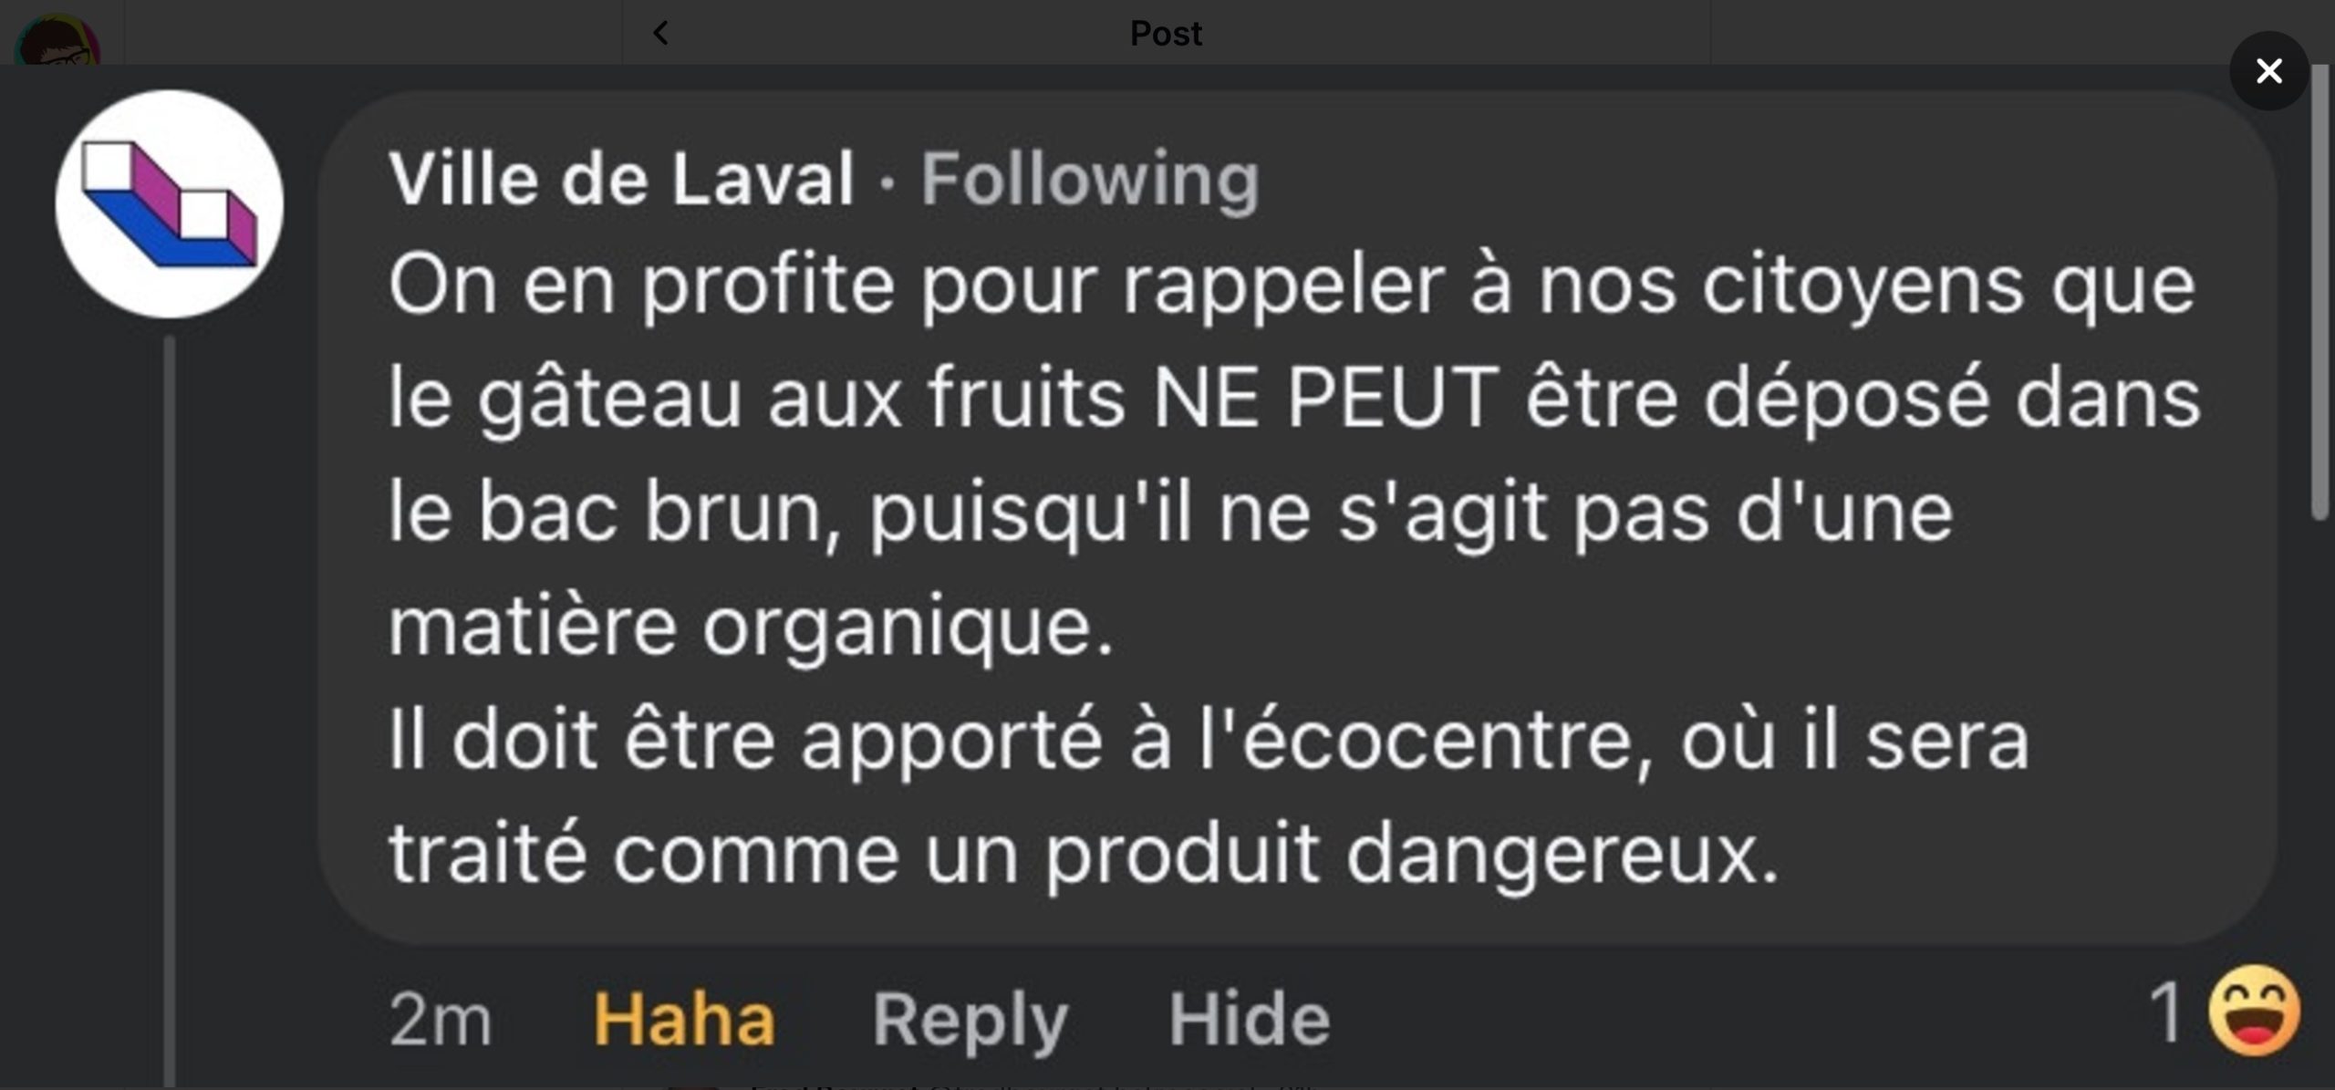Click the comment line mentioning 'matière organique'
This screenshot has height=1090, width=2335.
(x=752, y=628)
